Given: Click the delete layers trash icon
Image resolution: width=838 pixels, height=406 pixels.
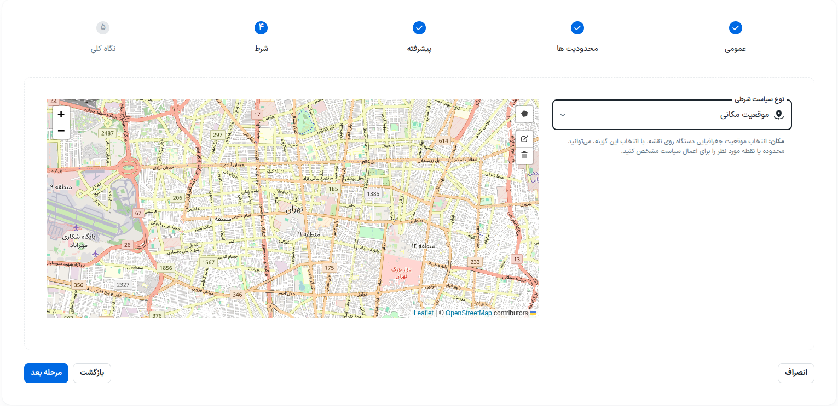Looking at the screenshot, I should click(524, 155).
